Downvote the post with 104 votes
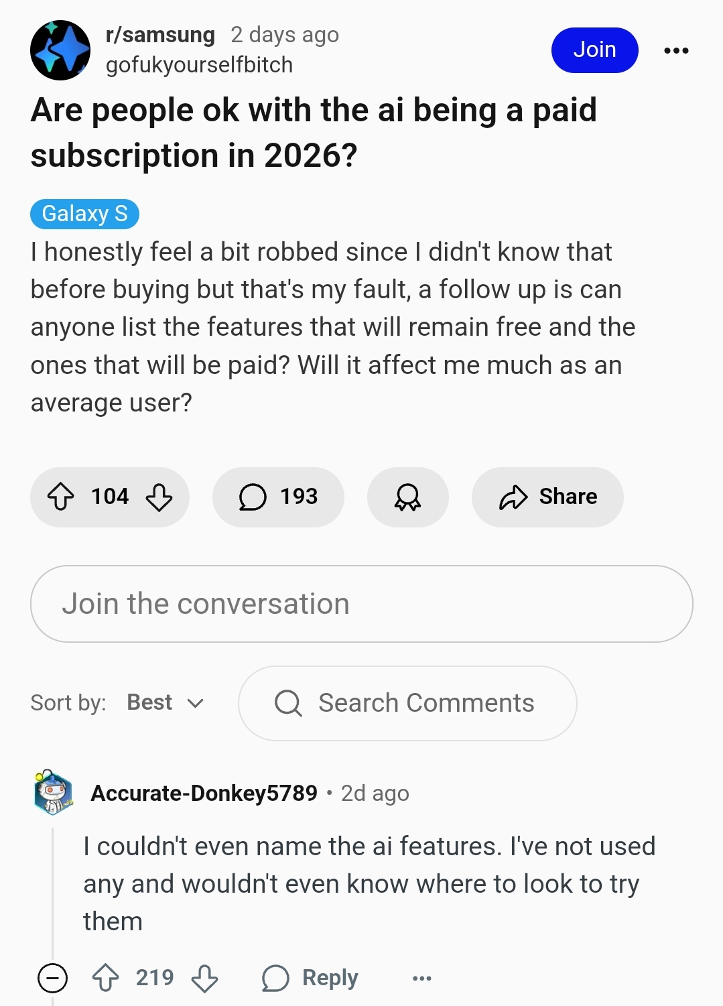The height and width of the screenshot is (1006, 723). pos(159,497)
